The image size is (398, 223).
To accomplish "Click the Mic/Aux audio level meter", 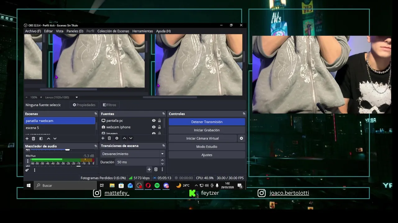I will point(62,160).
